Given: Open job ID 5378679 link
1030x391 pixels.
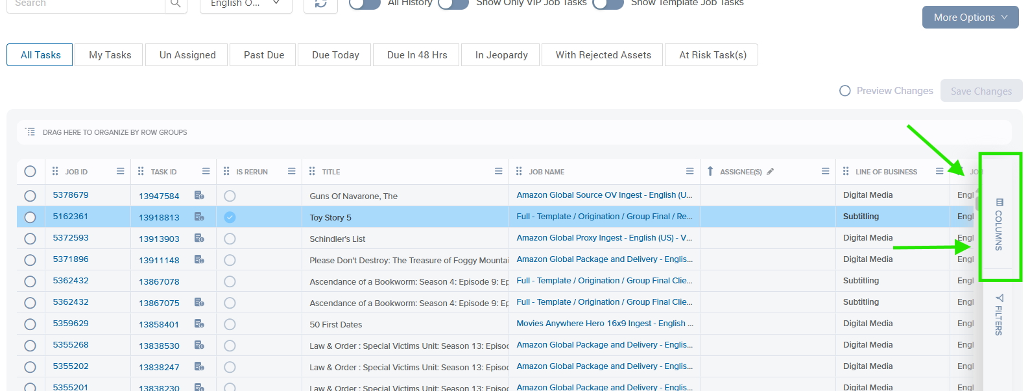Looking at the screenshot, I should pyautogui.click(x=71, y=195).
